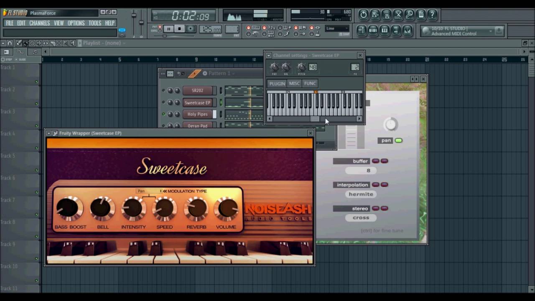Switch to FUNC tab in Channel settings
Image resolution: width=535 pixels, height=301 pixels.
point(310,84)
